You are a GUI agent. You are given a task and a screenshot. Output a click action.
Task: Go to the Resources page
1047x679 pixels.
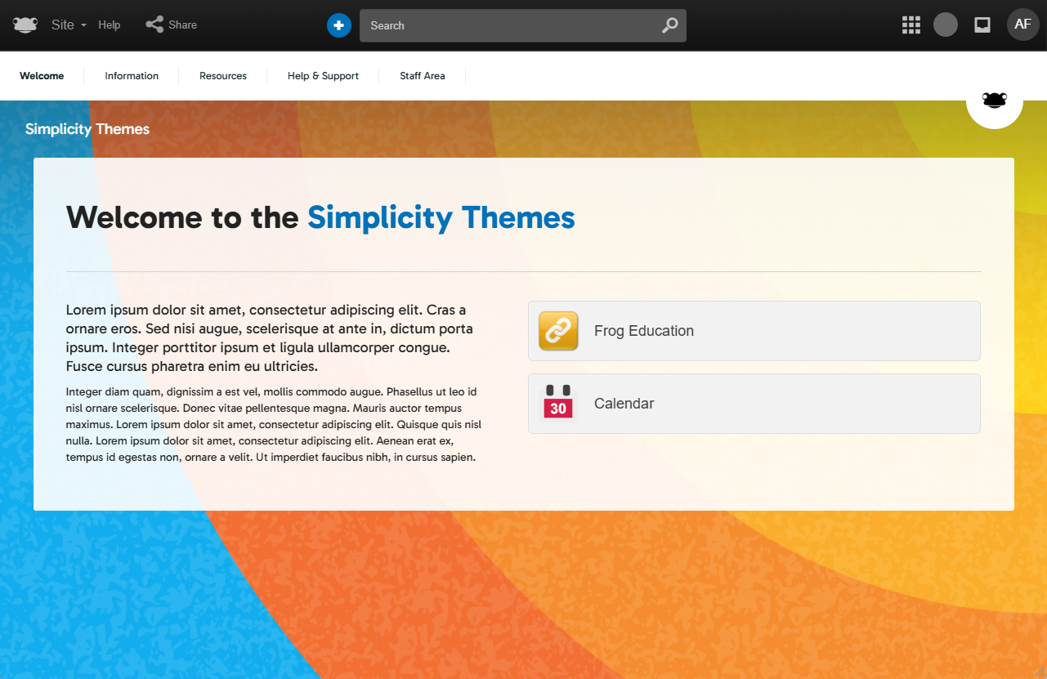223,76
